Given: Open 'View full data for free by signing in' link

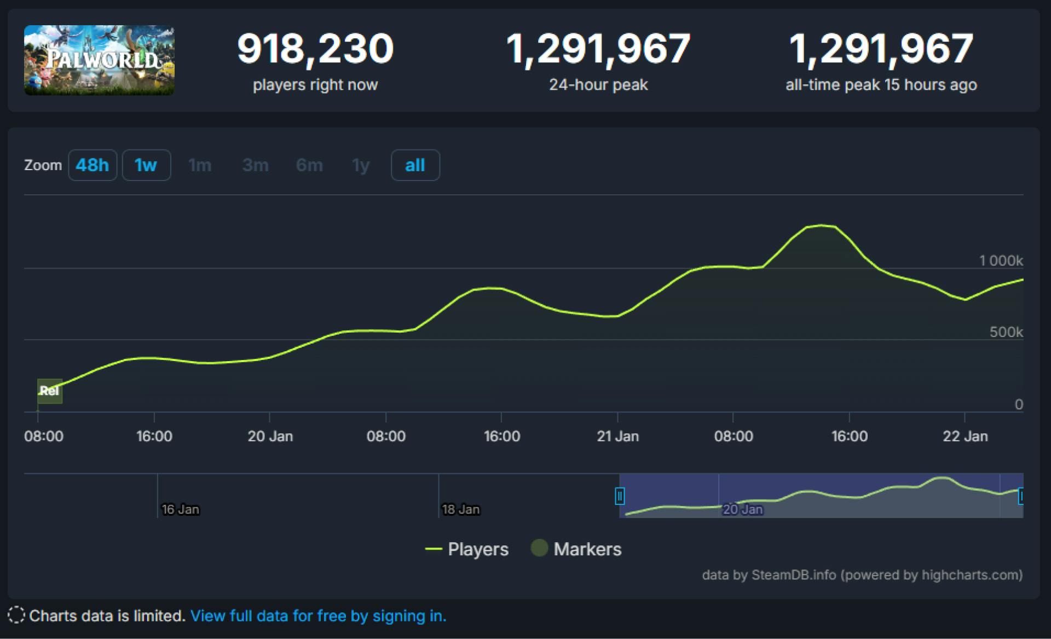Looking at the screenshot, I should coord(318,616).
